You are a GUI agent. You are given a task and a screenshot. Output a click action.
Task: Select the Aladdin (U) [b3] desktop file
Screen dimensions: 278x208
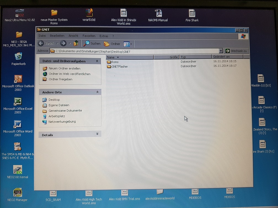coord(261,80)
